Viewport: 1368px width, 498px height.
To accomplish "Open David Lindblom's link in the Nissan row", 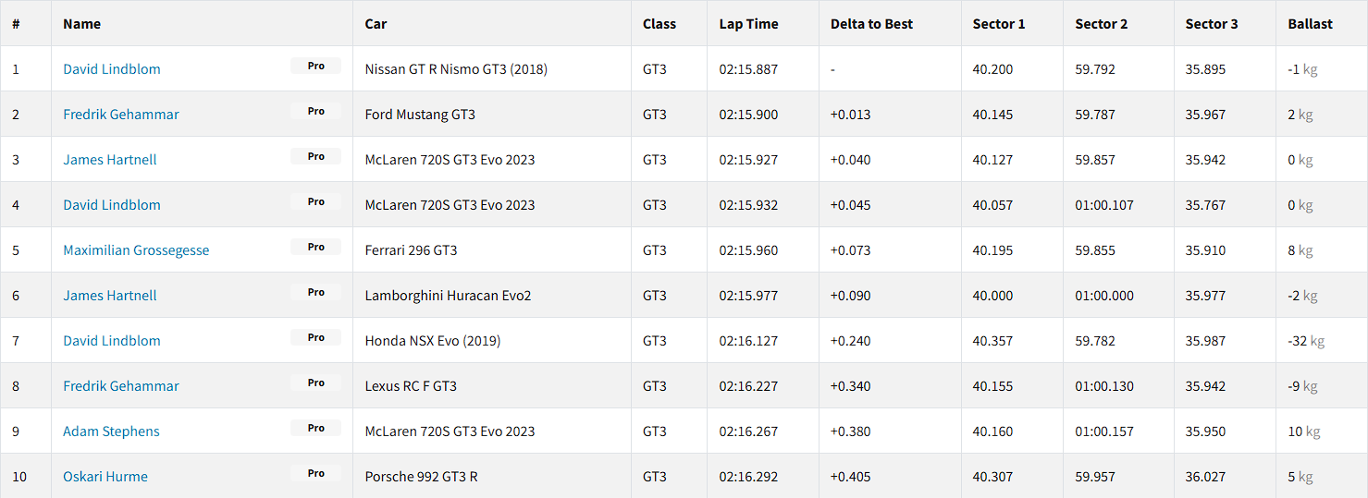I will (112, 69).
